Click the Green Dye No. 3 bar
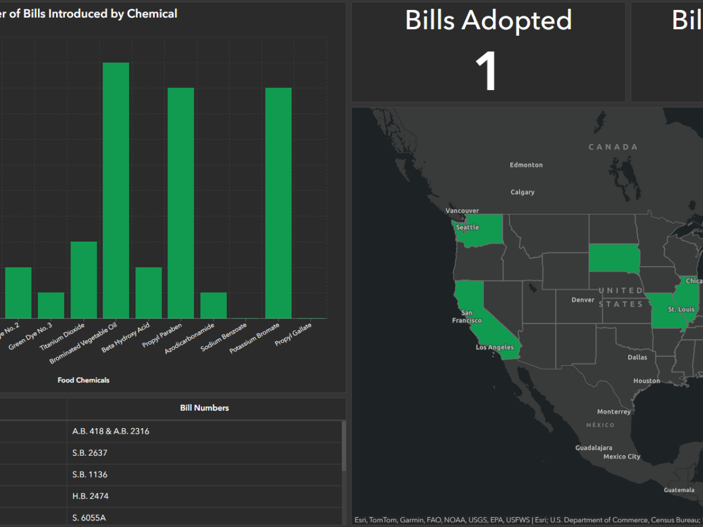The height and width of the screenshot is (527, 703). click(x=51, y=305)
